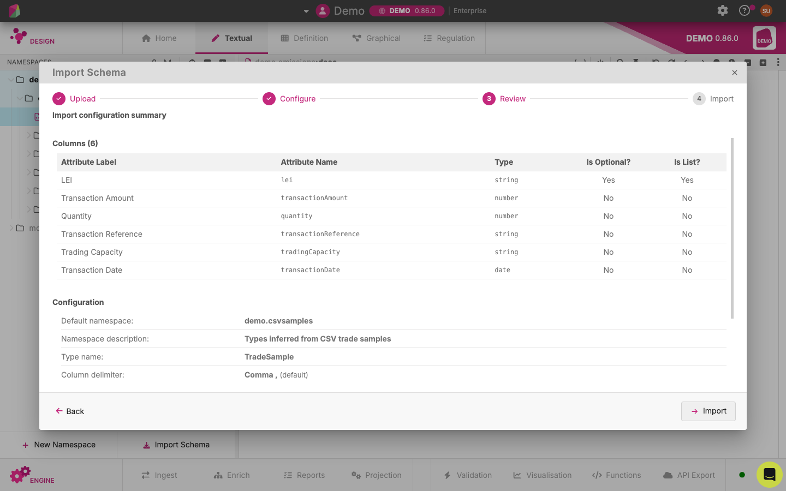Click the app logo in the top-left corner
The image size is (786, 491).
[15, 10]
